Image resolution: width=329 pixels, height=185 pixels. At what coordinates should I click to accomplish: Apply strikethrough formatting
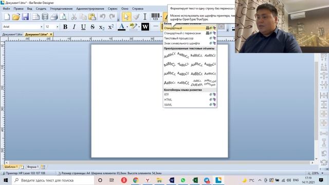pos(93,27)
